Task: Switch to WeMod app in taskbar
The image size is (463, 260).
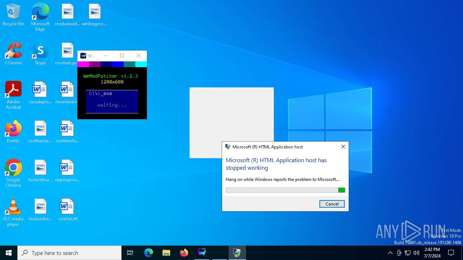Action: tap(202, 253)
